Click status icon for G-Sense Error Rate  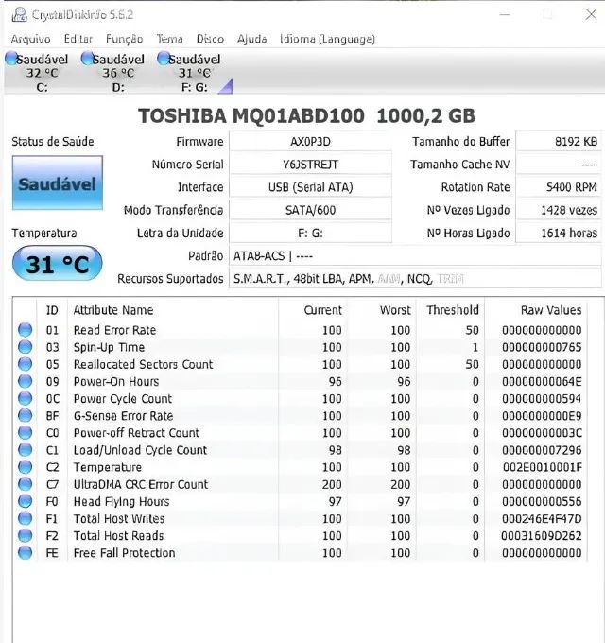(x=25, y=416)
